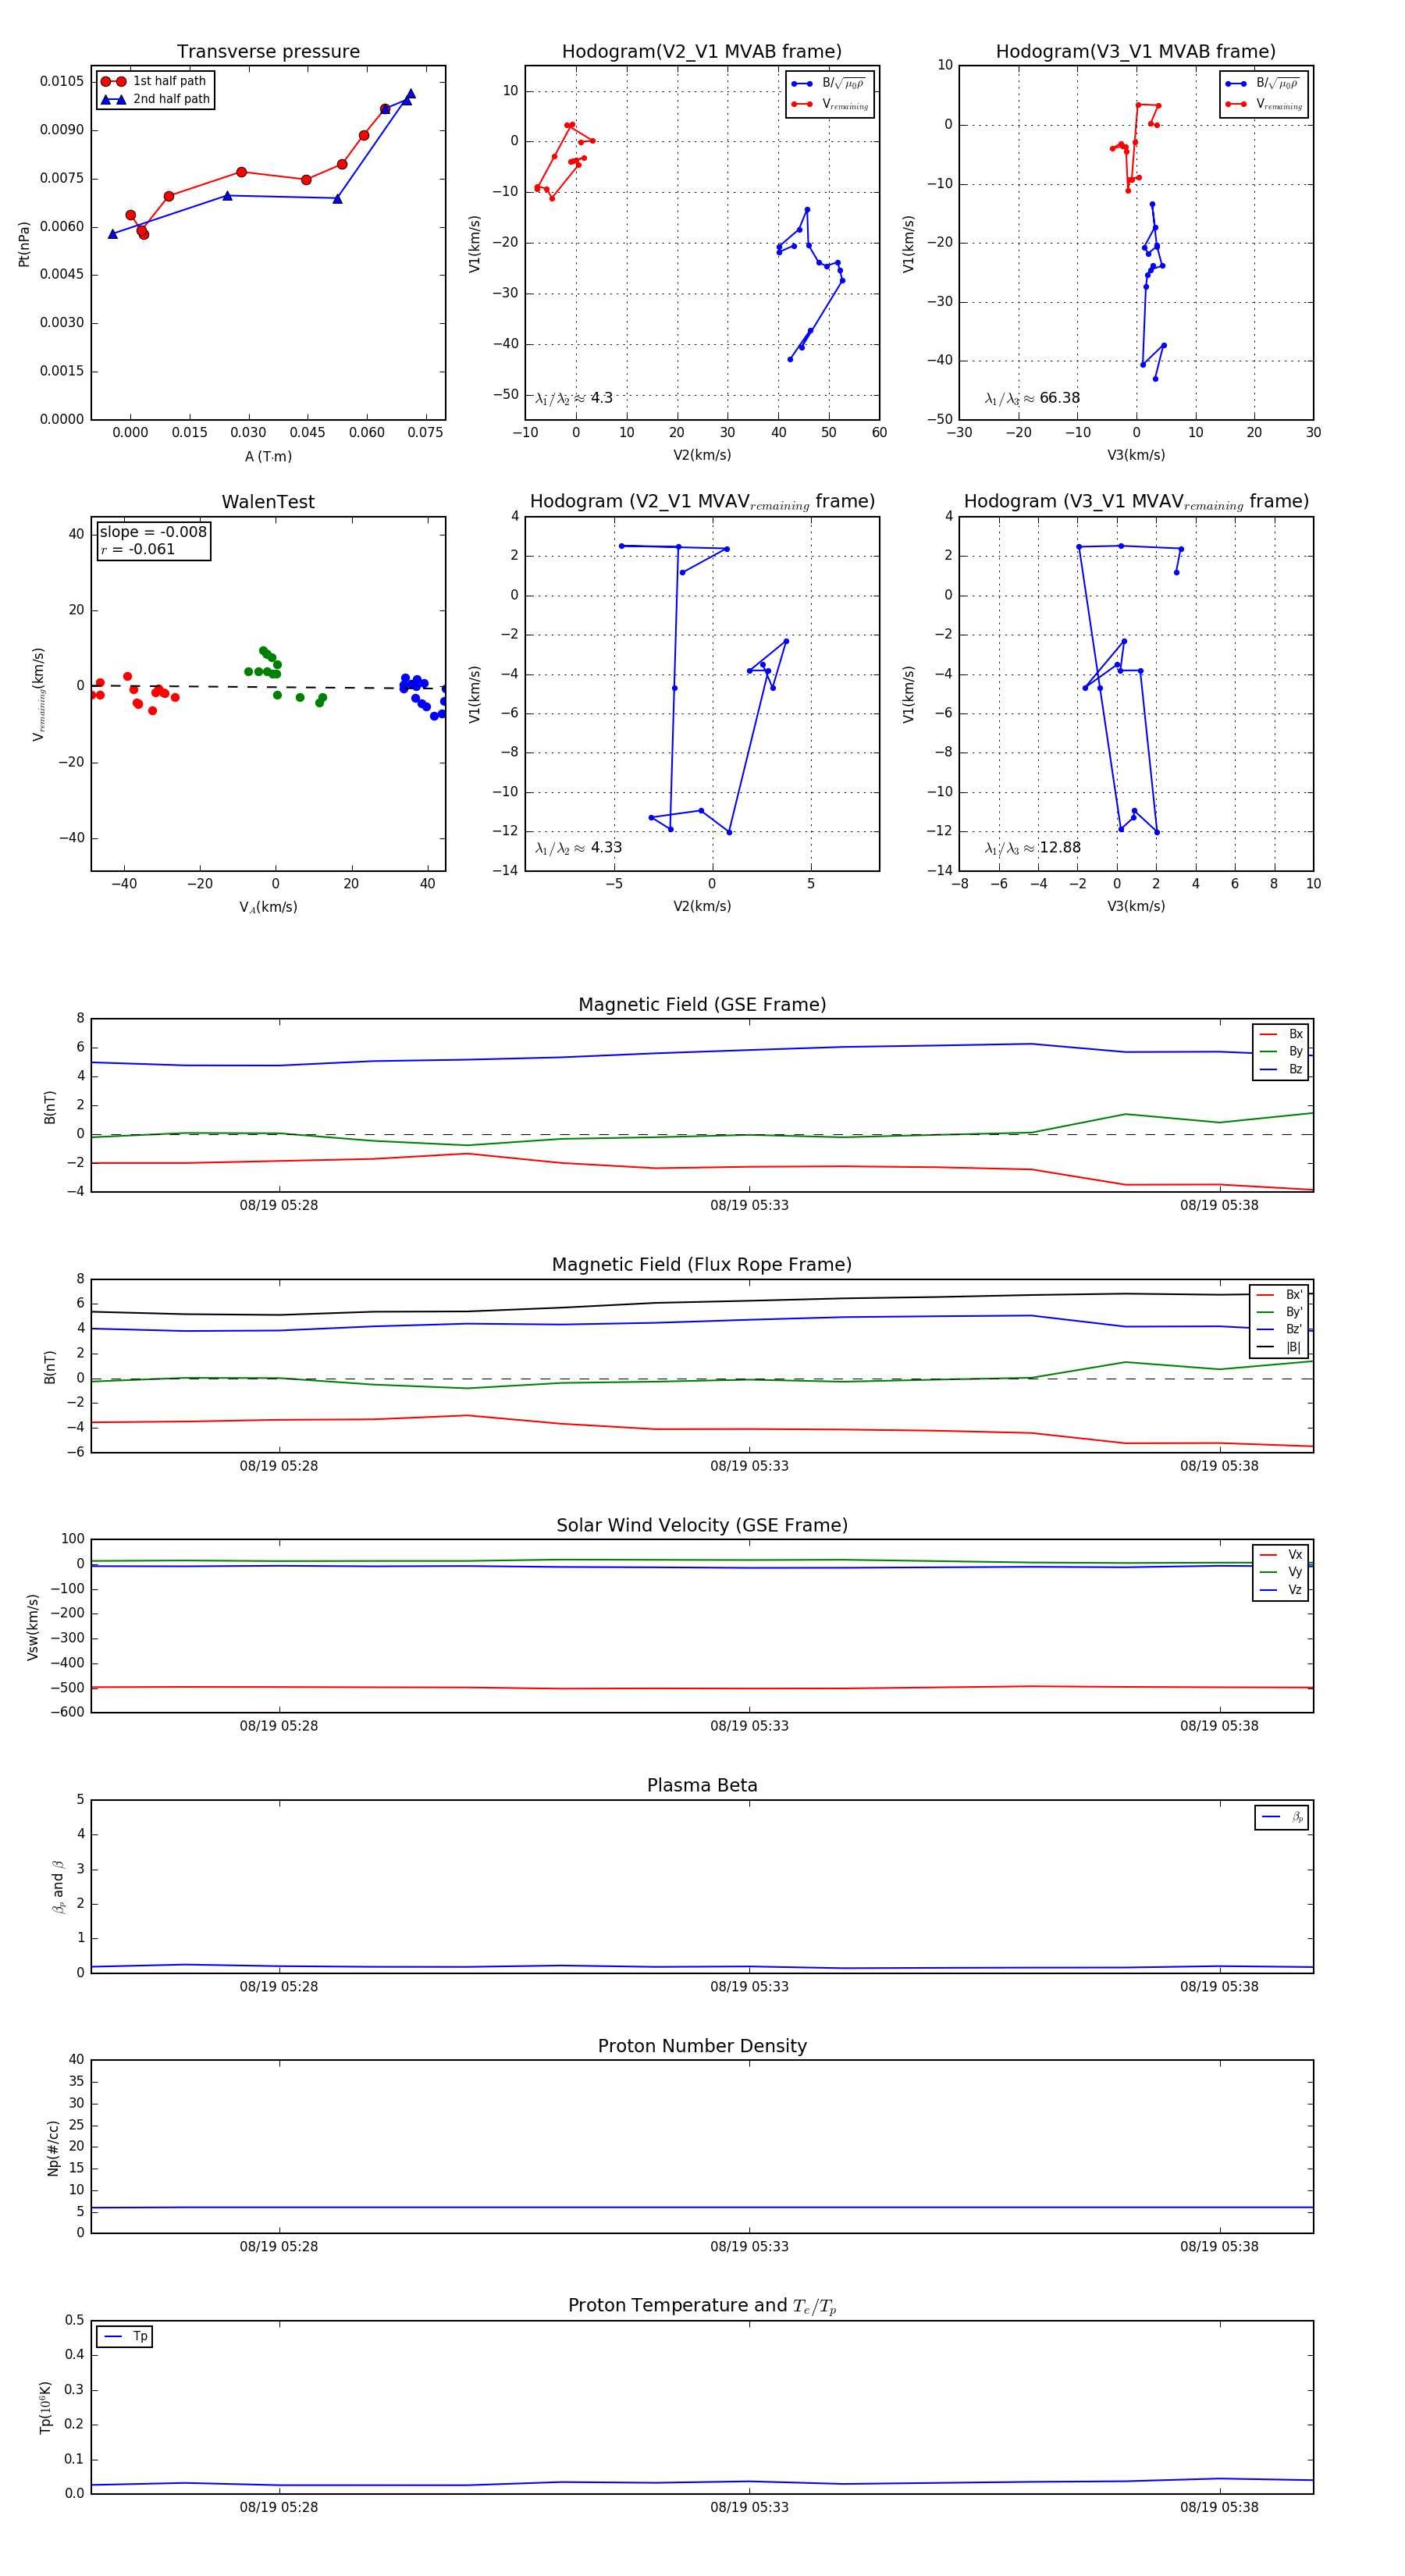Click the 'slope = -0.008' annotation
The width and height of the screenshot is (1405, 2576).
click(153, 532)
